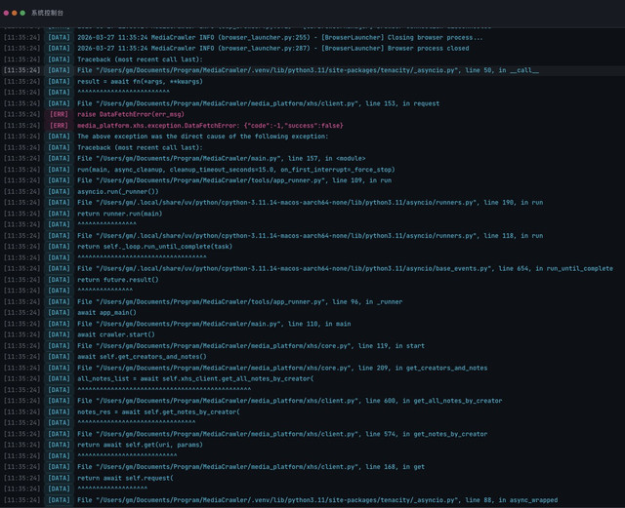The width and height of the screenshot is (625, 508).
Task: Select asyncio/runners.py line 118 in run entry
Action: tap(311, 236)
